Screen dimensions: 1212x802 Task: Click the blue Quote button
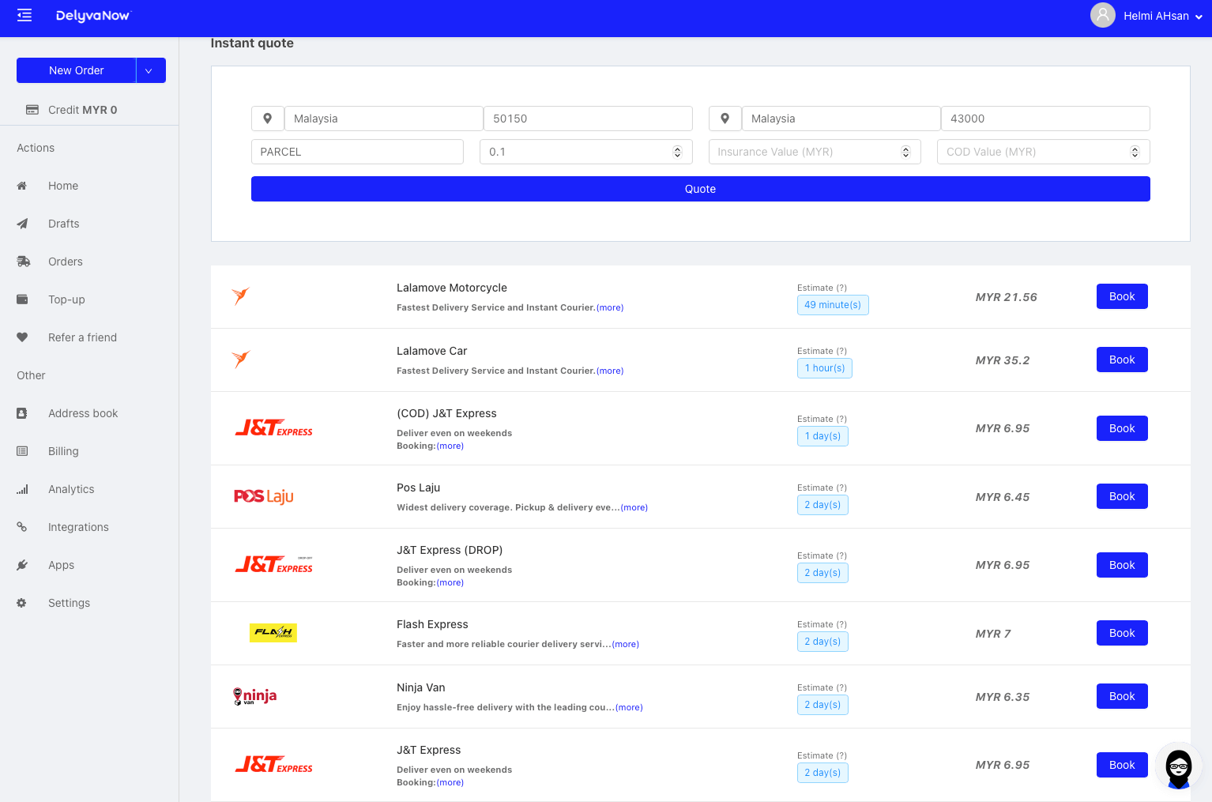point(701,189)
